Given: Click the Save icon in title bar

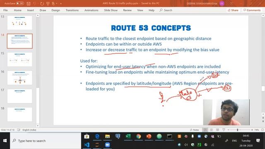Looking at the screenshot, I should [29, 3].
